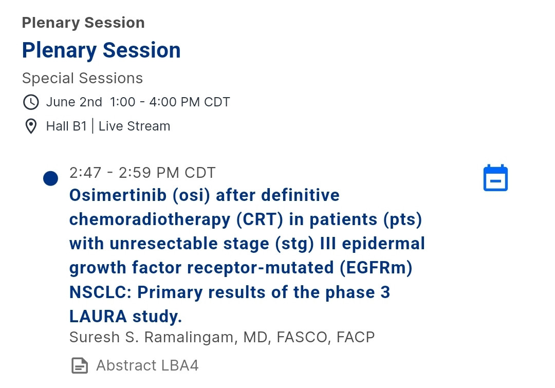Click the LAURA study text in the title

pyautogui.click(x=125, y=316)
